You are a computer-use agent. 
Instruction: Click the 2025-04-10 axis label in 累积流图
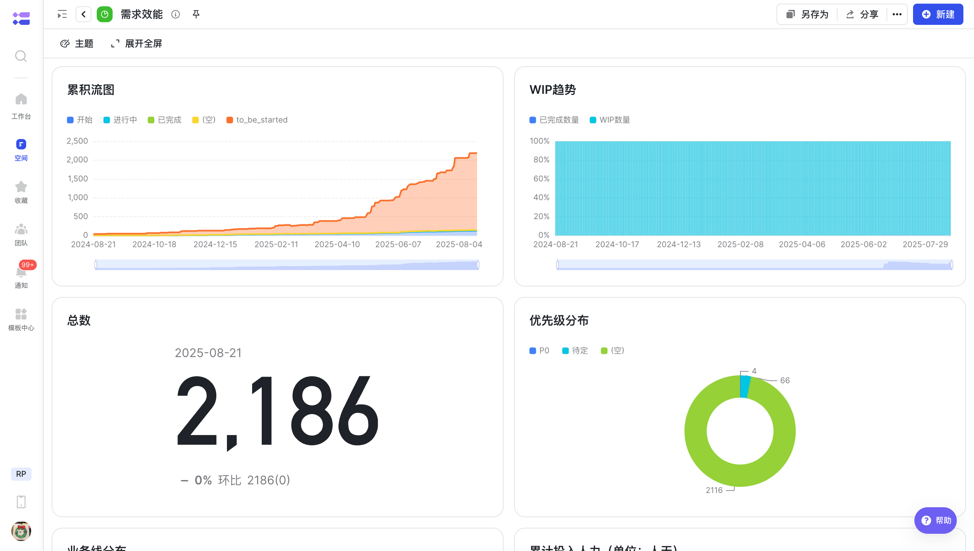(x=337, y=244)
